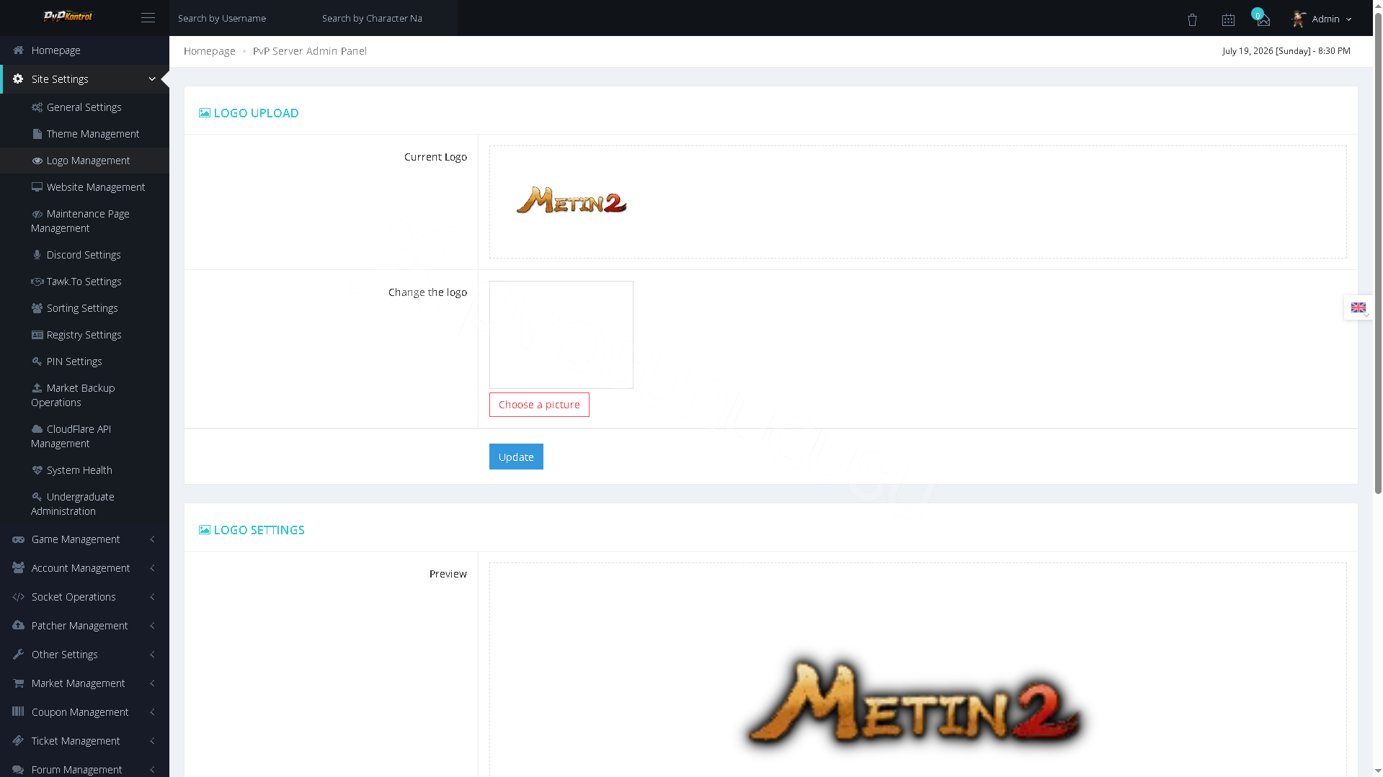The width and height of the screenshot is (1383, 777).
Task: Open Theme Management
Action: click(84, 134)
